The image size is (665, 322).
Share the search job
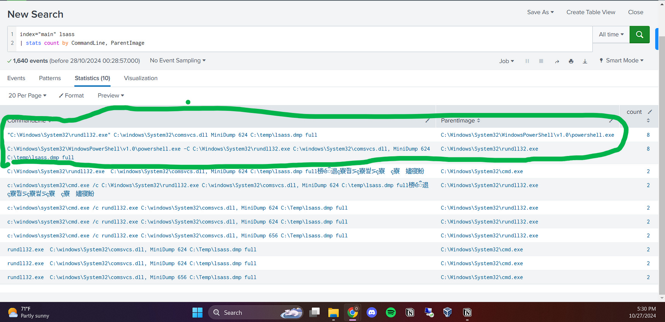(x=557, y=61)
